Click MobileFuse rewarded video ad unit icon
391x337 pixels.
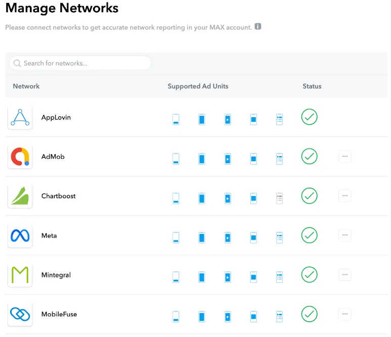(x=228, y=316)
